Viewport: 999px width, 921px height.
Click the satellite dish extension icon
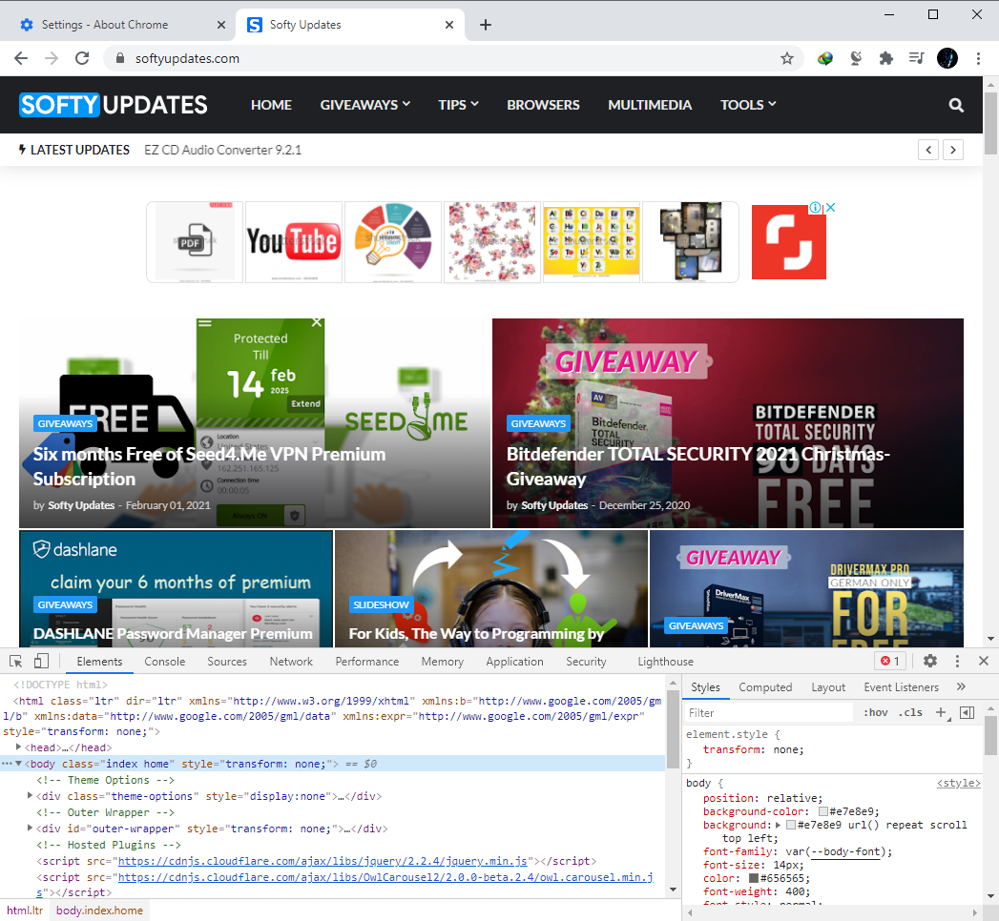856,58
